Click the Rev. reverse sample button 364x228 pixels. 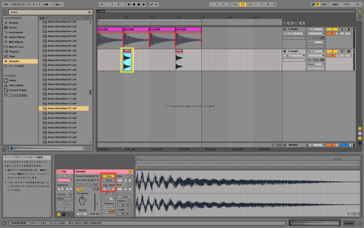96,185
